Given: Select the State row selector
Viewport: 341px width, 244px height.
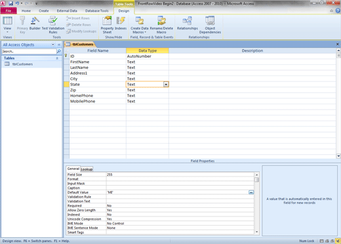Looking at the screenshot, I should click(66, 85).
